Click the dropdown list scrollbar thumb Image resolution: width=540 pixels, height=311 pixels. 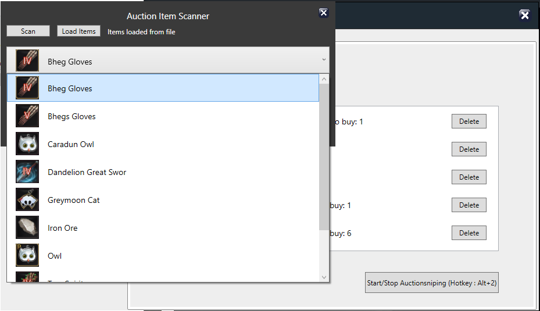pyautogui.click(x=324, y=157)
